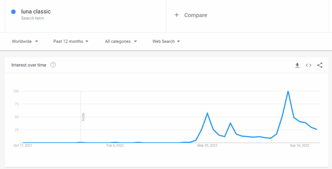Click the Feb 6, 2022 axis label
The image size is (332, 169).
115,145
